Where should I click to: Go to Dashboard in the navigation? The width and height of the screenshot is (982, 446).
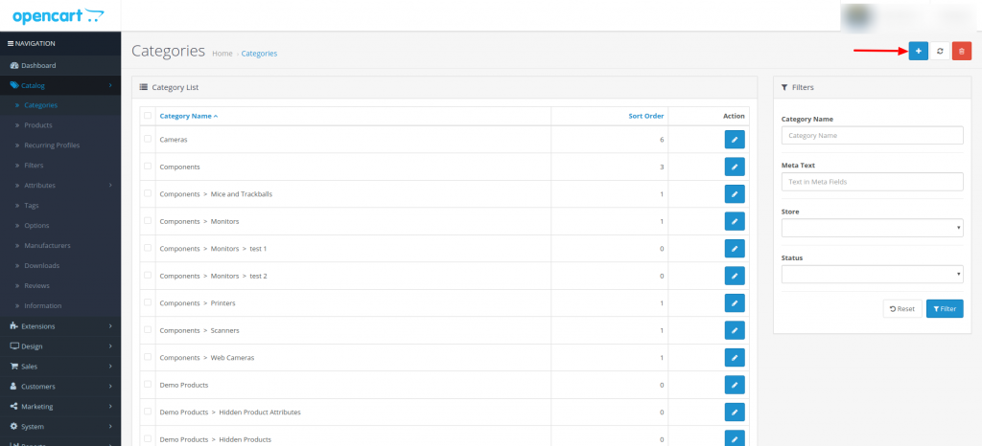(38, 65)
